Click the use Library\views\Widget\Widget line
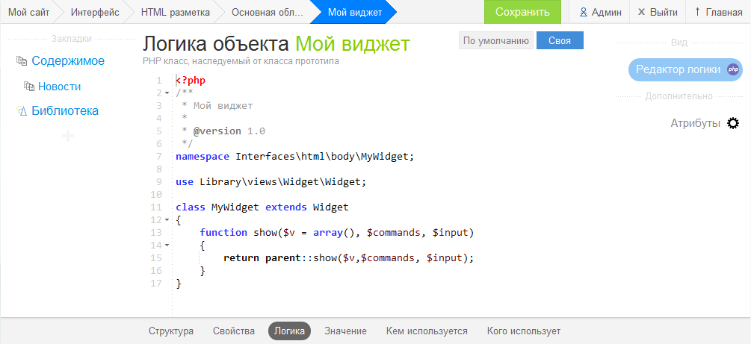The height and width of the screenshot is (344, 751). click(x=271, y=182)
